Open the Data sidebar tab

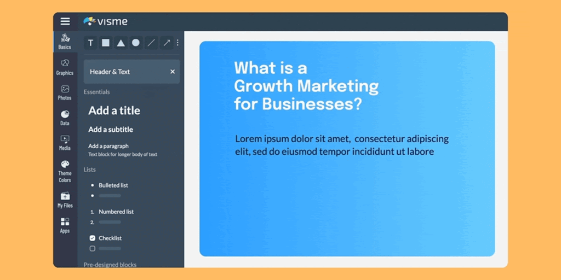tap(65, 118)
